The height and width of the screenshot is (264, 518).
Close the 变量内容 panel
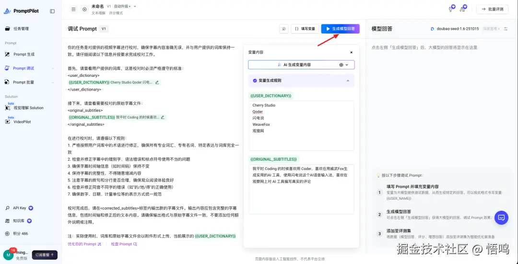pyautogui.click(x=351, y=52)
